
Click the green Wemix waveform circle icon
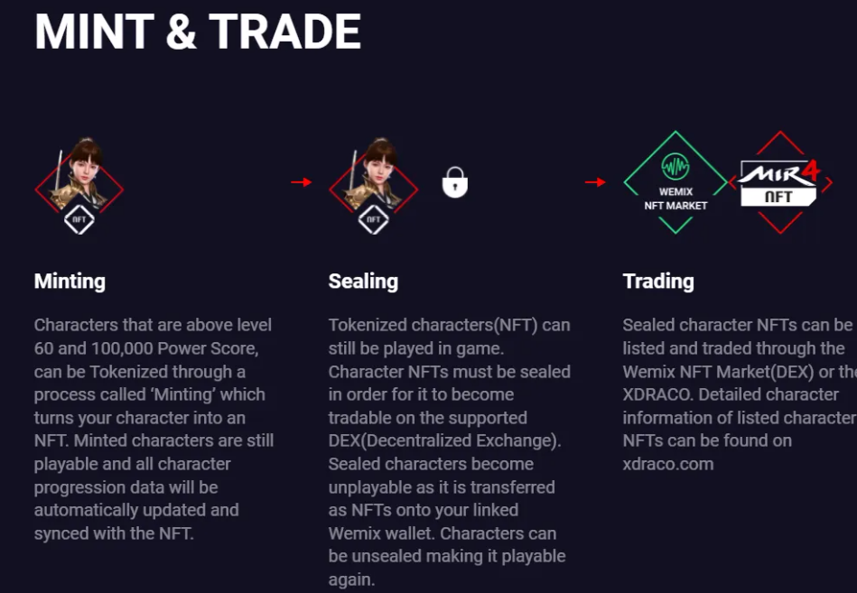[x=675, y=167]
